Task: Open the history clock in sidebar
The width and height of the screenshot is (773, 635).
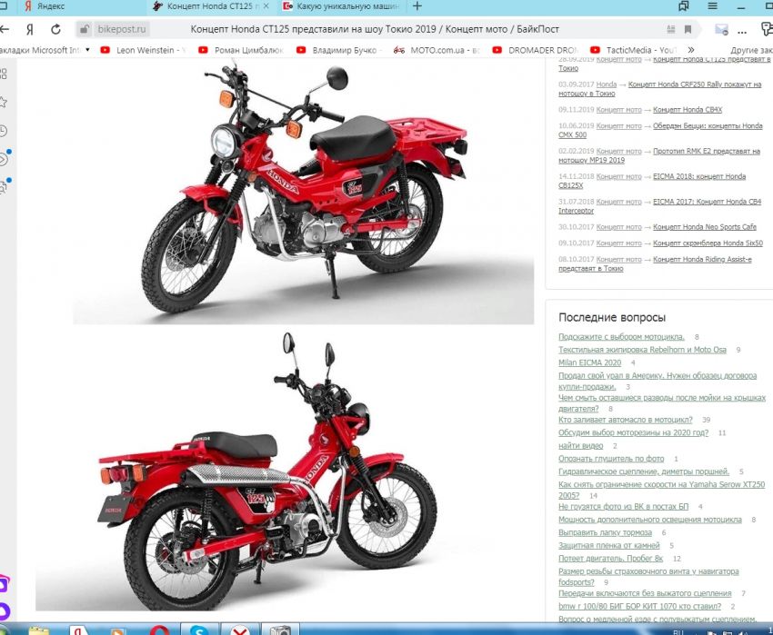Action: [4, 131]
